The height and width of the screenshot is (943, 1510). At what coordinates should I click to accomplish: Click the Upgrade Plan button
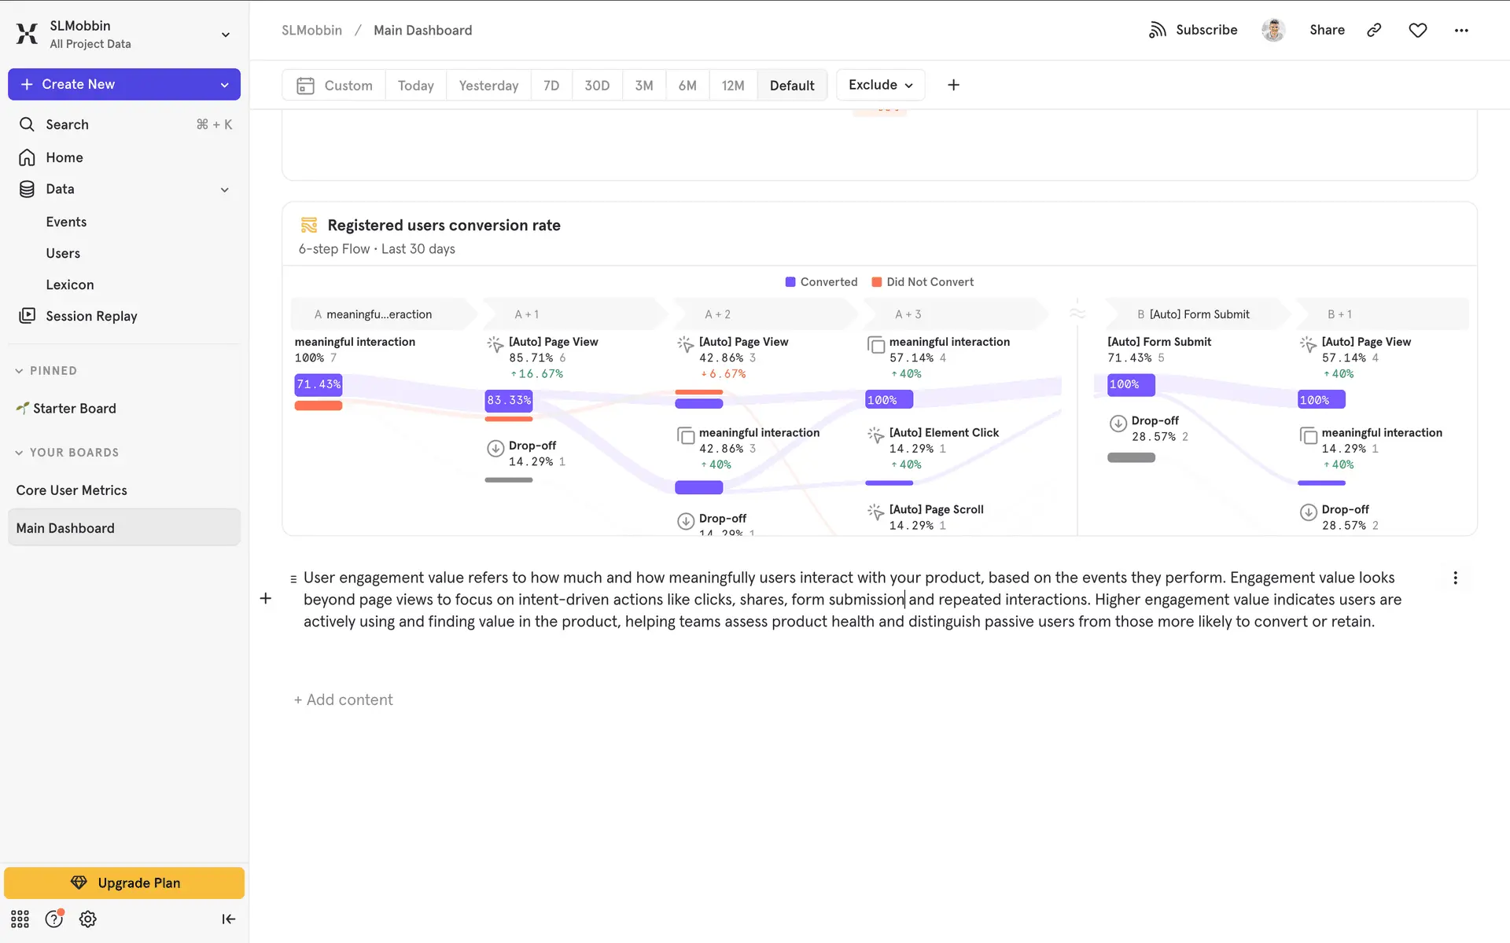pos(124,882)
